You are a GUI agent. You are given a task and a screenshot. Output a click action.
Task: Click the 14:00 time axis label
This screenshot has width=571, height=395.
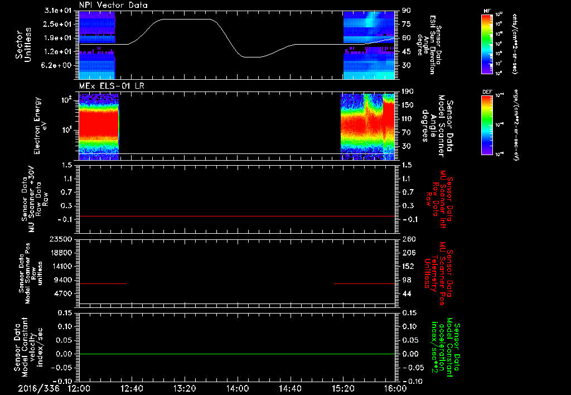238,388
